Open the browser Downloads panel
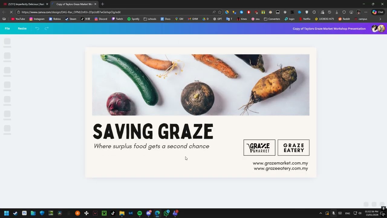Screen dimensions: 387x218 [x=337, y=12]
